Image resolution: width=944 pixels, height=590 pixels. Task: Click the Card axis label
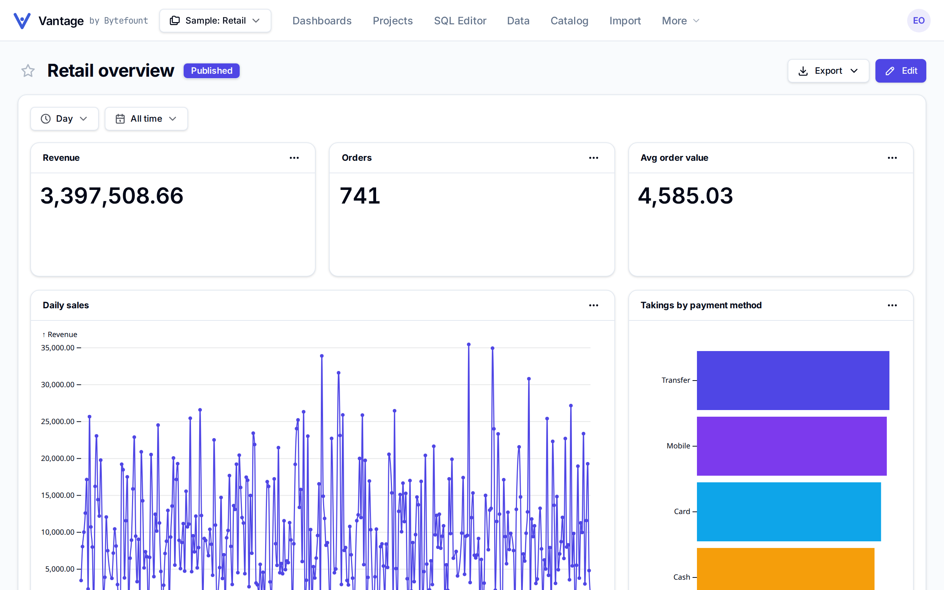click(682, 511)
